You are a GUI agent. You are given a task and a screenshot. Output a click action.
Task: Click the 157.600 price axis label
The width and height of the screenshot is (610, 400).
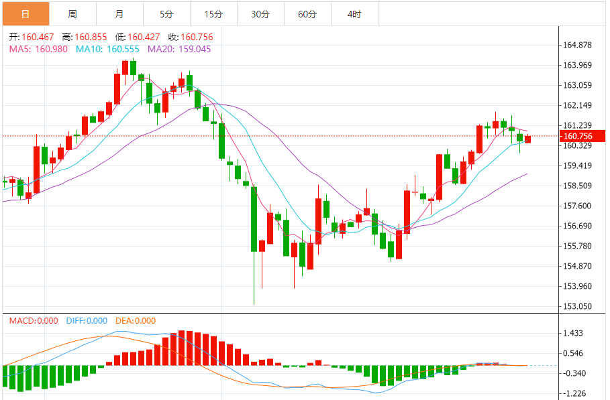click(x=578, y=206)
